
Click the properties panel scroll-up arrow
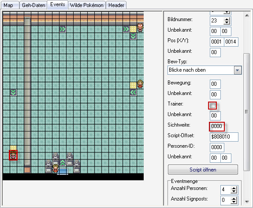247,15
